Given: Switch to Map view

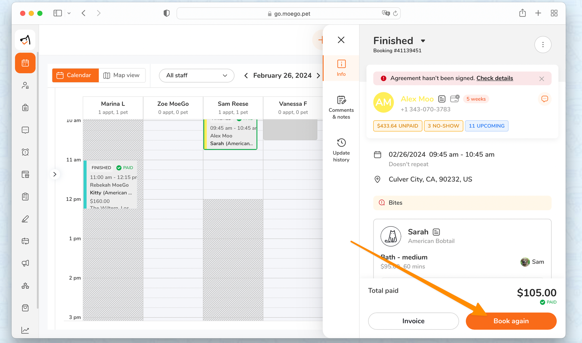Looking at the screenshot, I should 122,75.
